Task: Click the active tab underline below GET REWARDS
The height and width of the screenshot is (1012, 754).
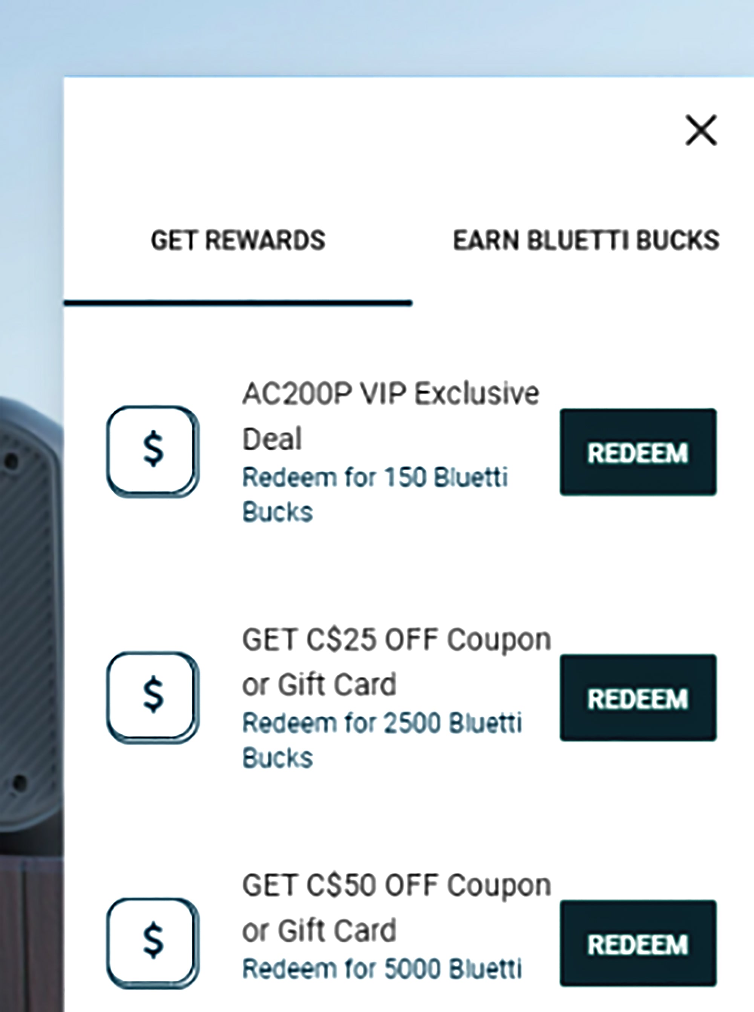Action: 238,303
